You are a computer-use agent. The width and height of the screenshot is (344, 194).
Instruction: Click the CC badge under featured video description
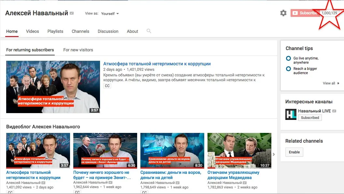[x=107, y=86]
